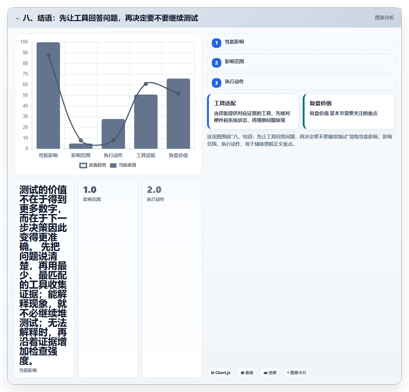Click the 工具适配 card title
409x392 pixels.
pyautogui.click(x=225, y=103)
